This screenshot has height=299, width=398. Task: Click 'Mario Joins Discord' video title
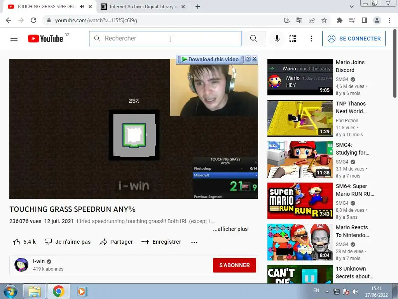tap(350, 66)
